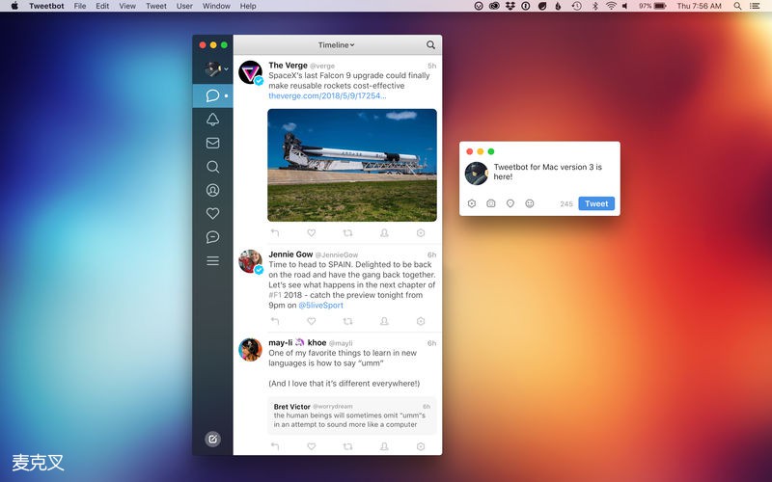Open the Tweet menu
Viewport: 772px width, 482px height.
click(156, 6)
